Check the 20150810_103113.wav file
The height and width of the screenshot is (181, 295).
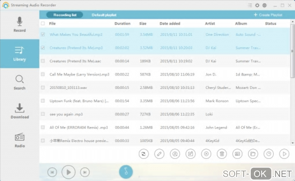click(43, 88)
